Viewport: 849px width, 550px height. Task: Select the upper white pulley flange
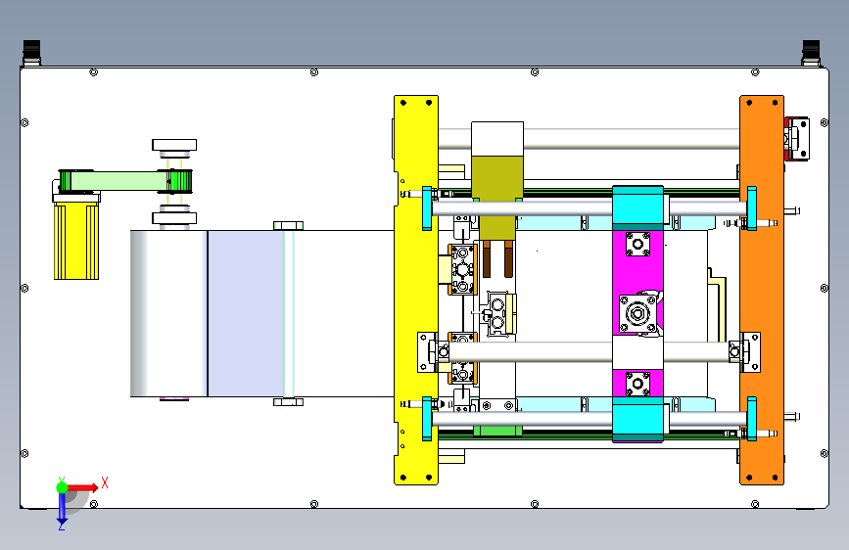[x=174, y=145]
